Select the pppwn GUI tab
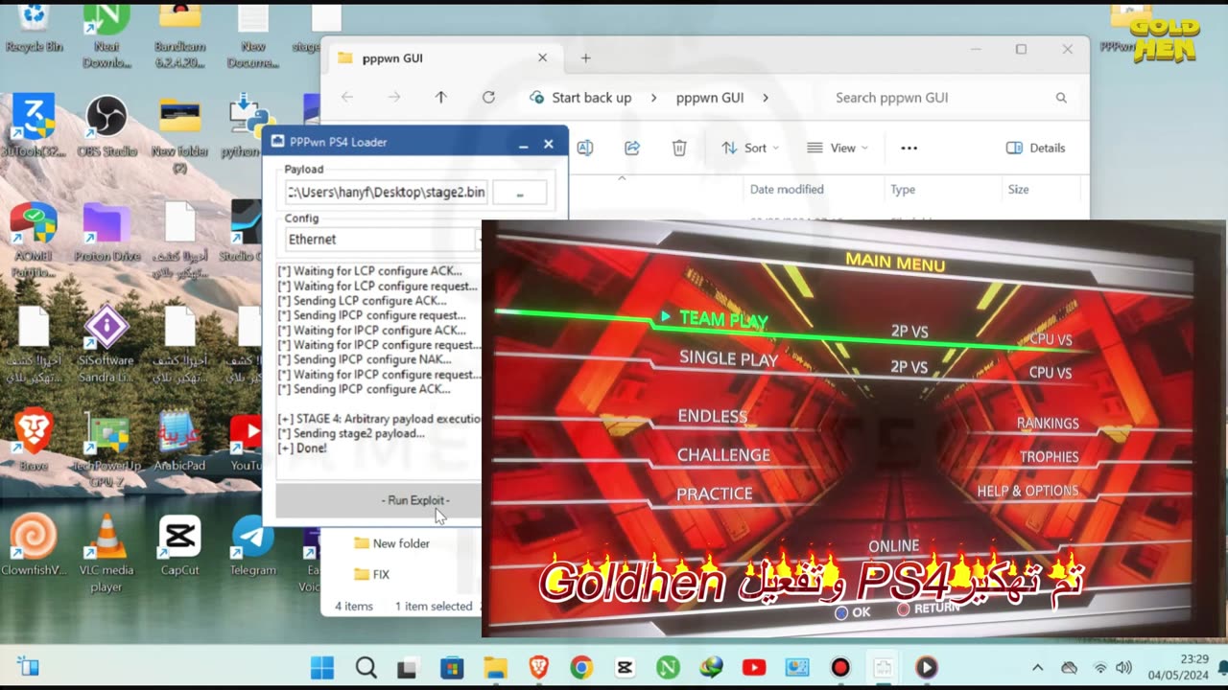The width and height of the screenshot is (1228, 690). 441,58
